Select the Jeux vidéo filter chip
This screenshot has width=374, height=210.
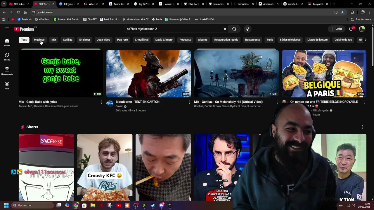pyautogui.click(x=103, y=40)
